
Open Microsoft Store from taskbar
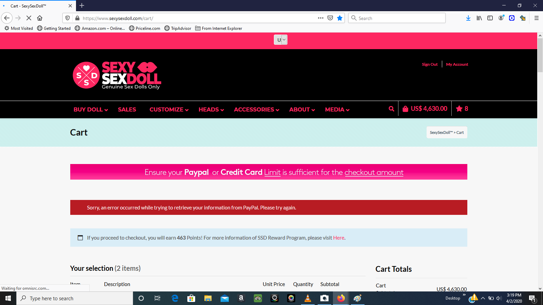click(x=191, y=298)
